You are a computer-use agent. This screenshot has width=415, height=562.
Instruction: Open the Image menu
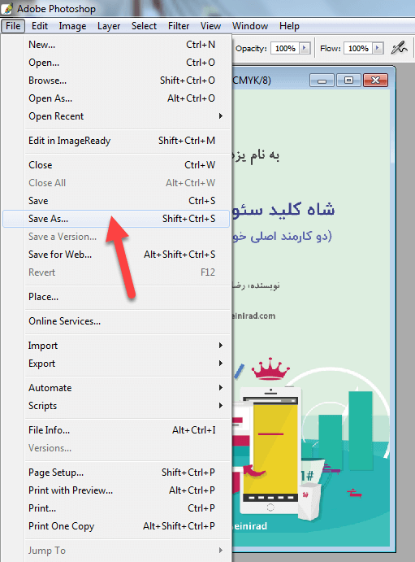(72, 26)
